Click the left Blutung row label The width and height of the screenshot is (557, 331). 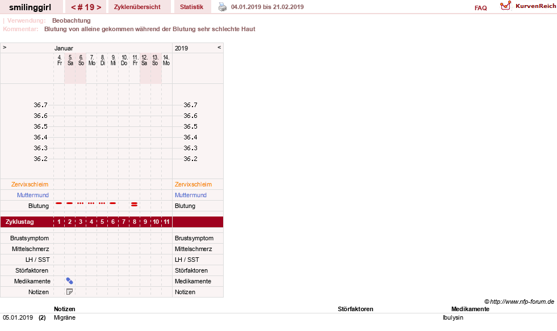click(x=39, y=206)
